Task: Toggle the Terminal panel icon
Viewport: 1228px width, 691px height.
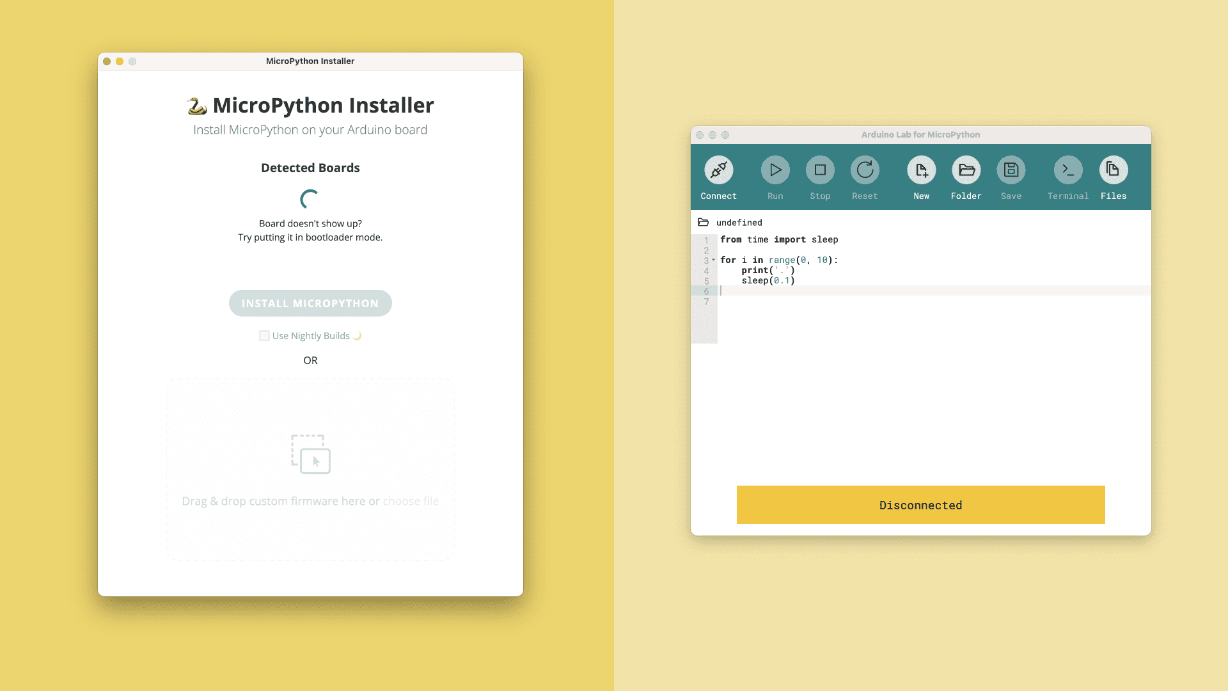Action: click(x=1068, y=170)
